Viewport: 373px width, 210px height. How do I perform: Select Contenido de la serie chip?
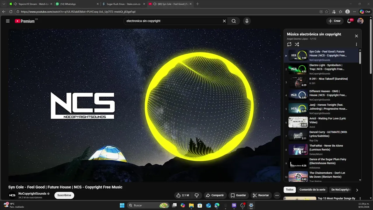click(x=312, y=190)
